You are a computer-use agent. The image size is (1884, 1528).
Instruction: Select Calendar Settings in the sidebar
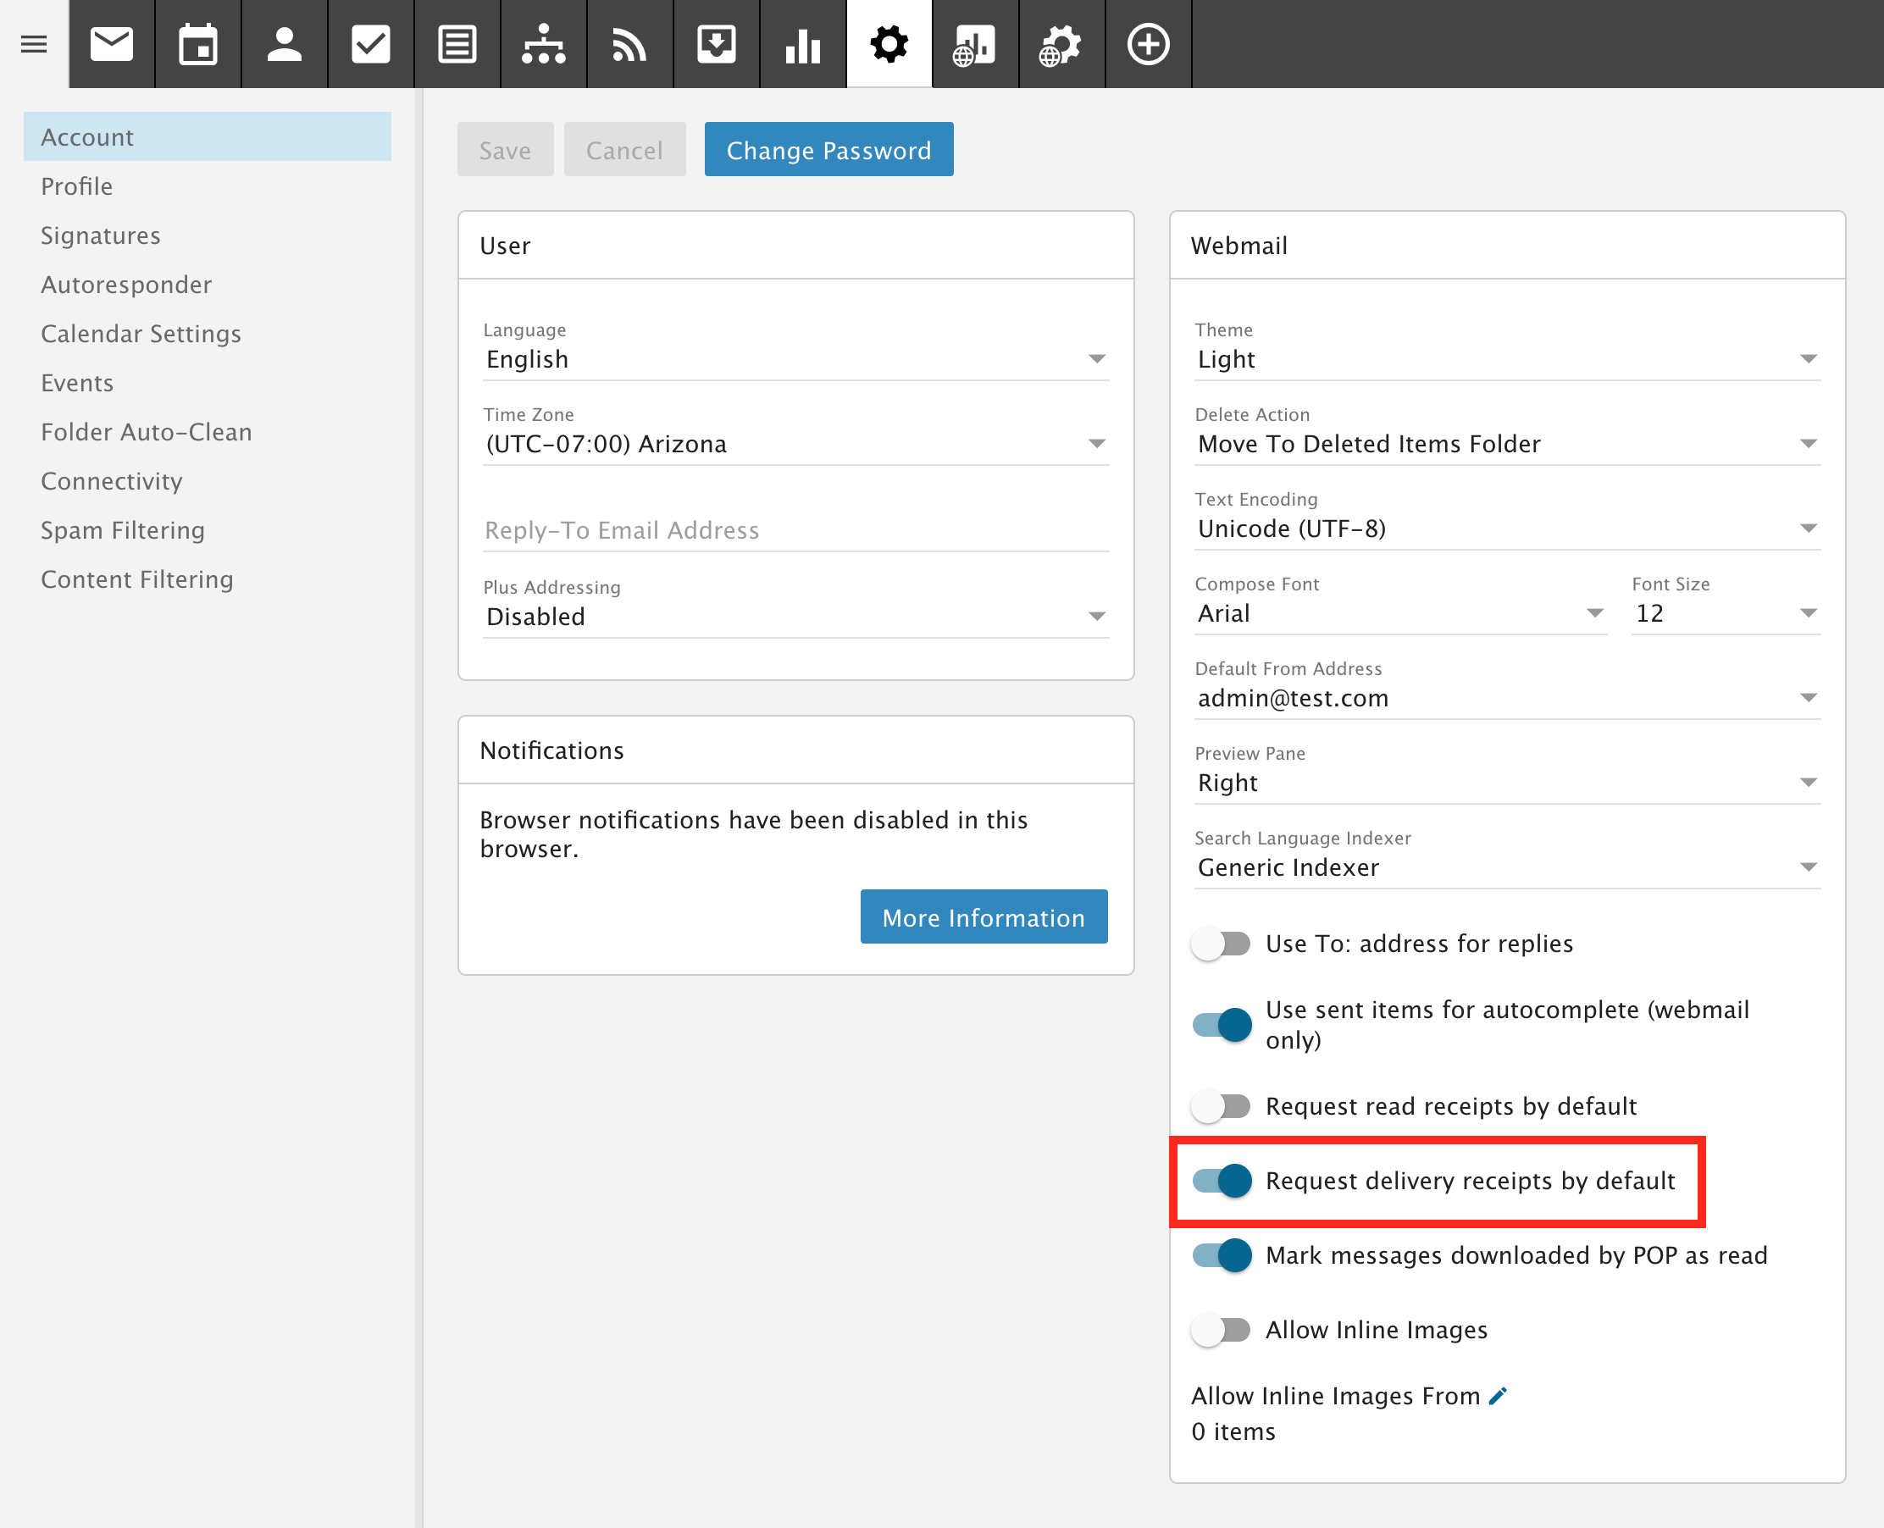pyautogui.click(x=207, y=334)
